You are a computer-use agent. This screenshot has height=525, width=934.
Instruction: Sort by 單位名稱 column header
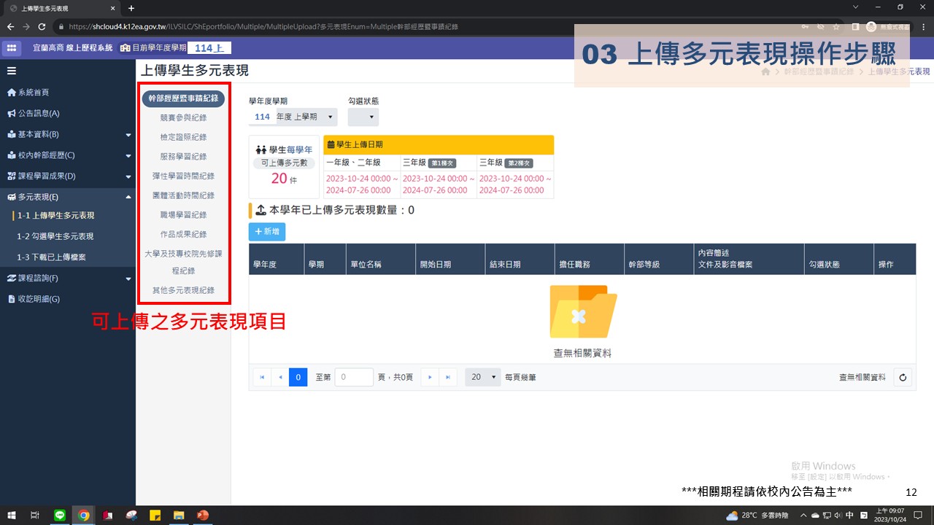379,259
